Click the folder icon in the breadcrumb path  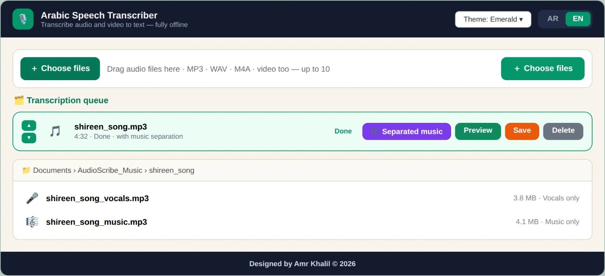coord(26,170)
